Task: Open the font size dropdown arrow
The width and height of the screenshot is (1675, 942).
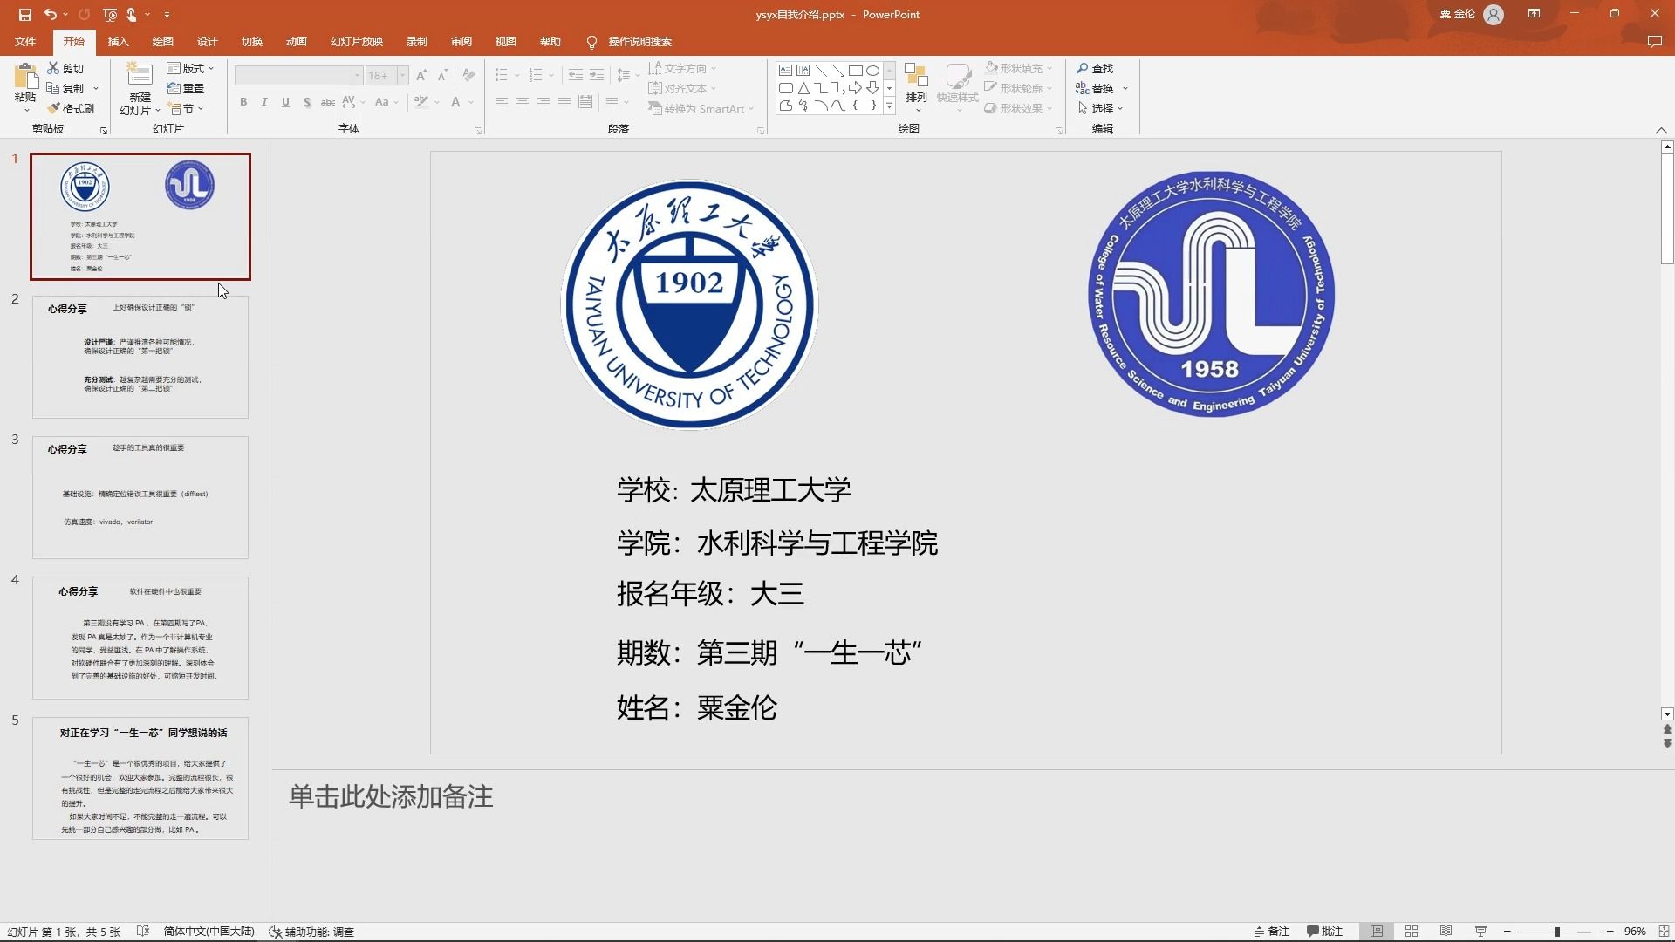Action: tap(402, 76)
